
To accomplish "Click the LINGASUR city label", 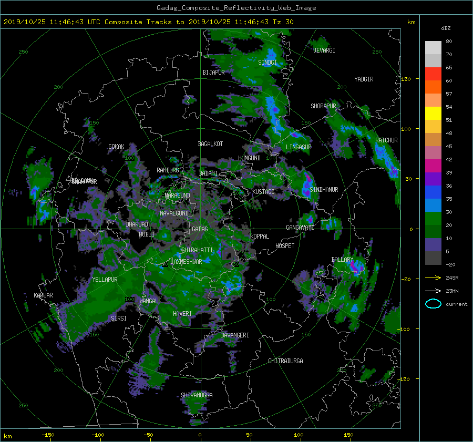I will 299,147.
